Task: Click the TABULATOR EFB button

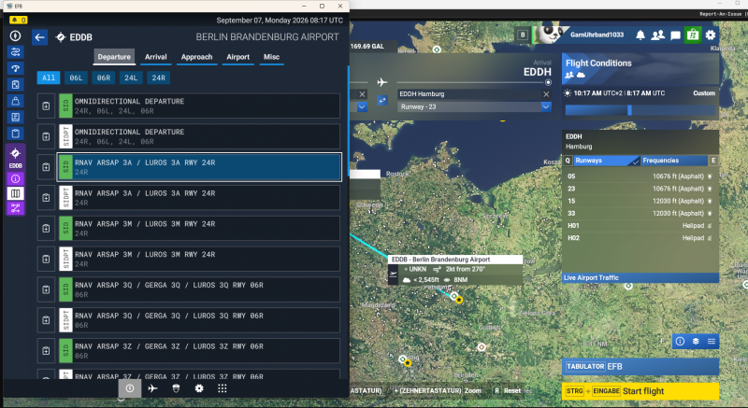Action: coord(640,367)
